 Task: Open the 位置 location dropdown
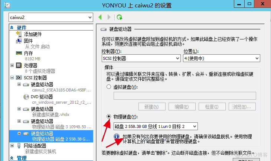click(222, 58)
